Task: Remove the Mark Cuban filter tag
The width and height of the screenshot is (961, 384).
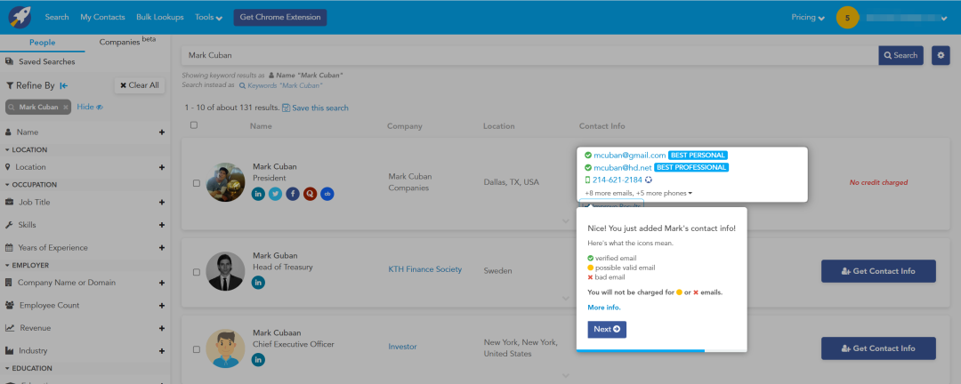Action: 65,107
